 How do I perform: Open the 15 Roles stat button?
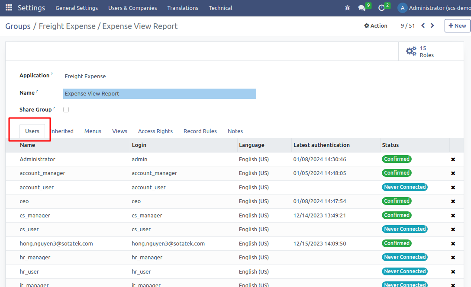pyautogui.click(x=420, y=52)
